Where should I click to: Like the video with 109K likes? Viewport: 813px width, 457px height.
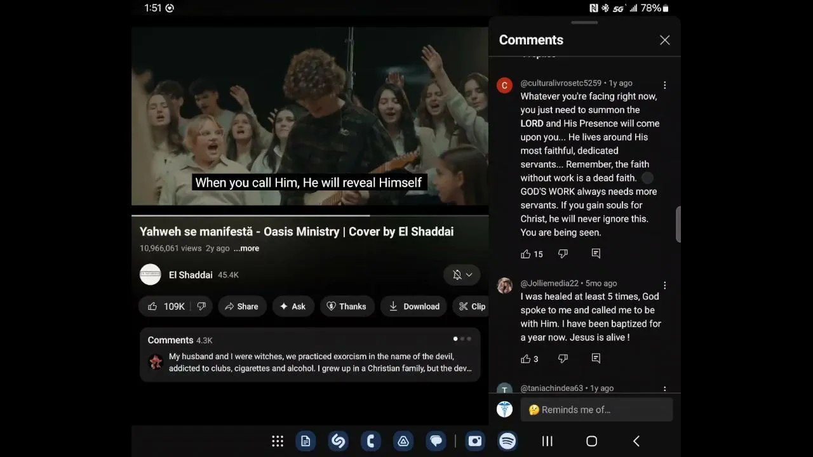pyautogui.click(x=166, y=307)
